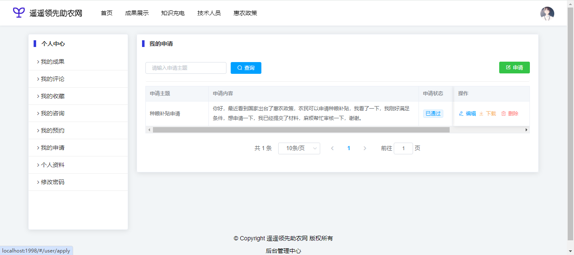Open the user avatar menu
574x255 pixels.
(x=547, y=13)
